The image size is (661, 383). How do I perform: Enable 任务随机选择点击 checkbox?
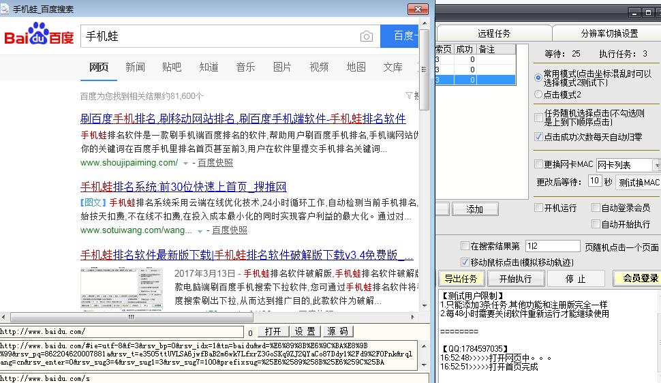[x=538, y=112]
